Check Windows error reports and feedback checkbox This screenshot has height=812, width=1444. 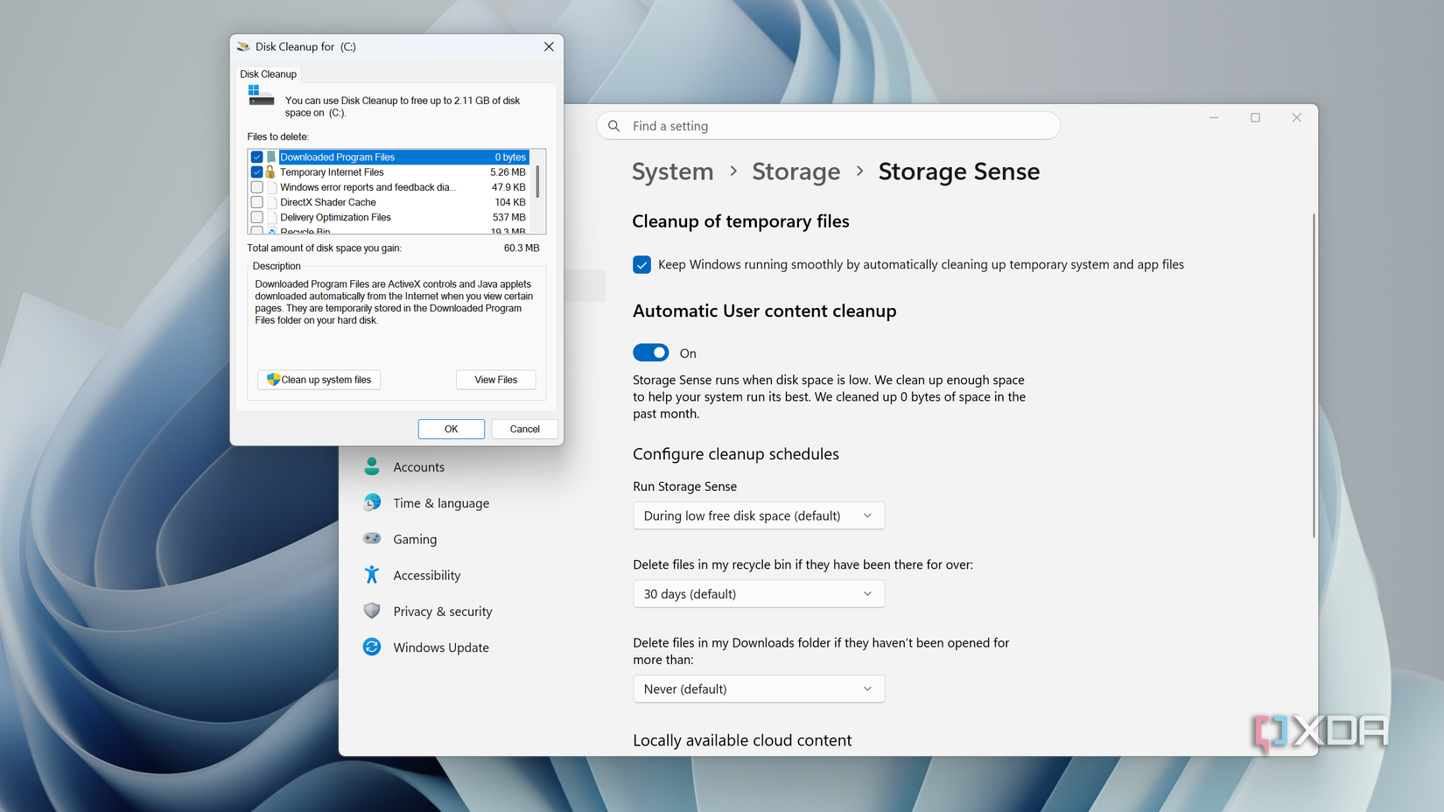257,187
